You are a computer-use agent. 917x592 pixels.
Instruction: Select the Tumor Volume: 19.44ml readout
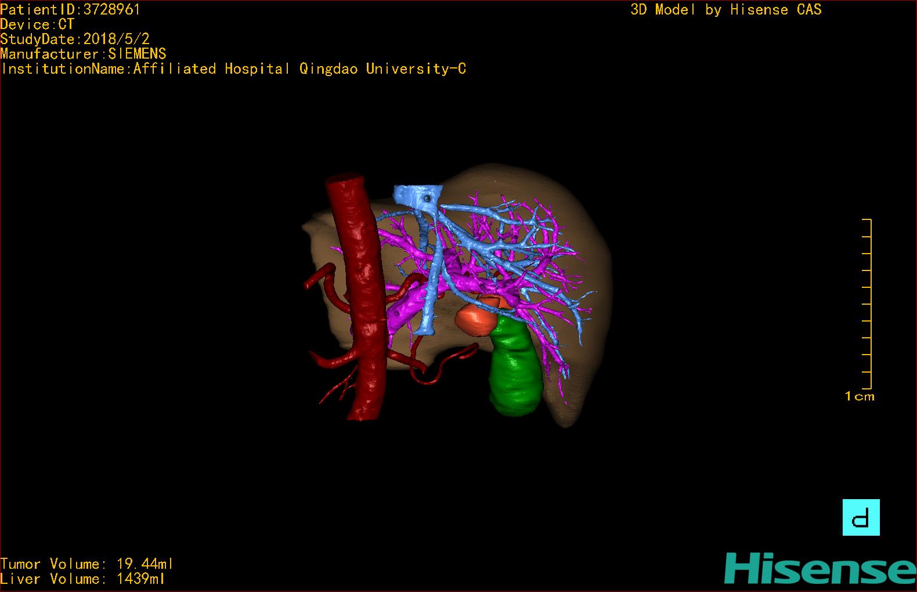87,564
